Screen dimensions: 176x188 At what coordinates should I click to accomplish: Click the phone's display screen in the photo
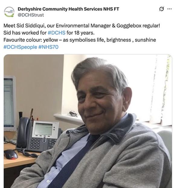coord(43,129)
